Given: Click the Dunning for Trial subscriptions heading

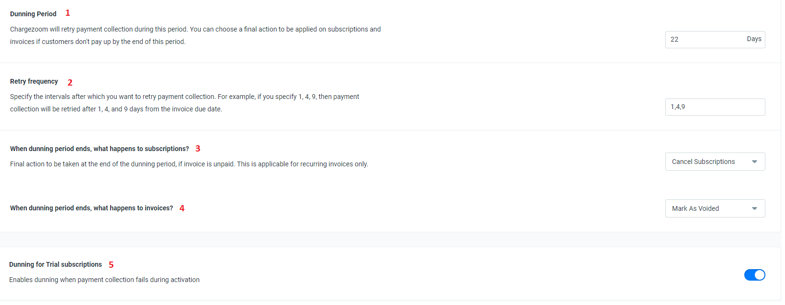Looking at the screenshot, I should [x=56, y=264].
